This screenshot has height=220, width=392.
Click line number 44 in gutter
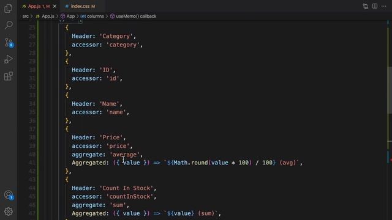pos(32,188)
